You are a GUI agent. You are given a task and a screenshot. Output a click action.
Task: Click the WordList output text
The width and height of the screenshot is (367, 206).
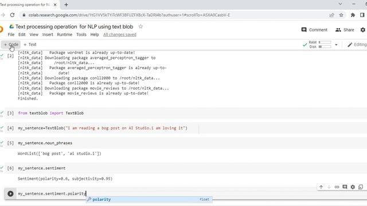coord(60,153)
